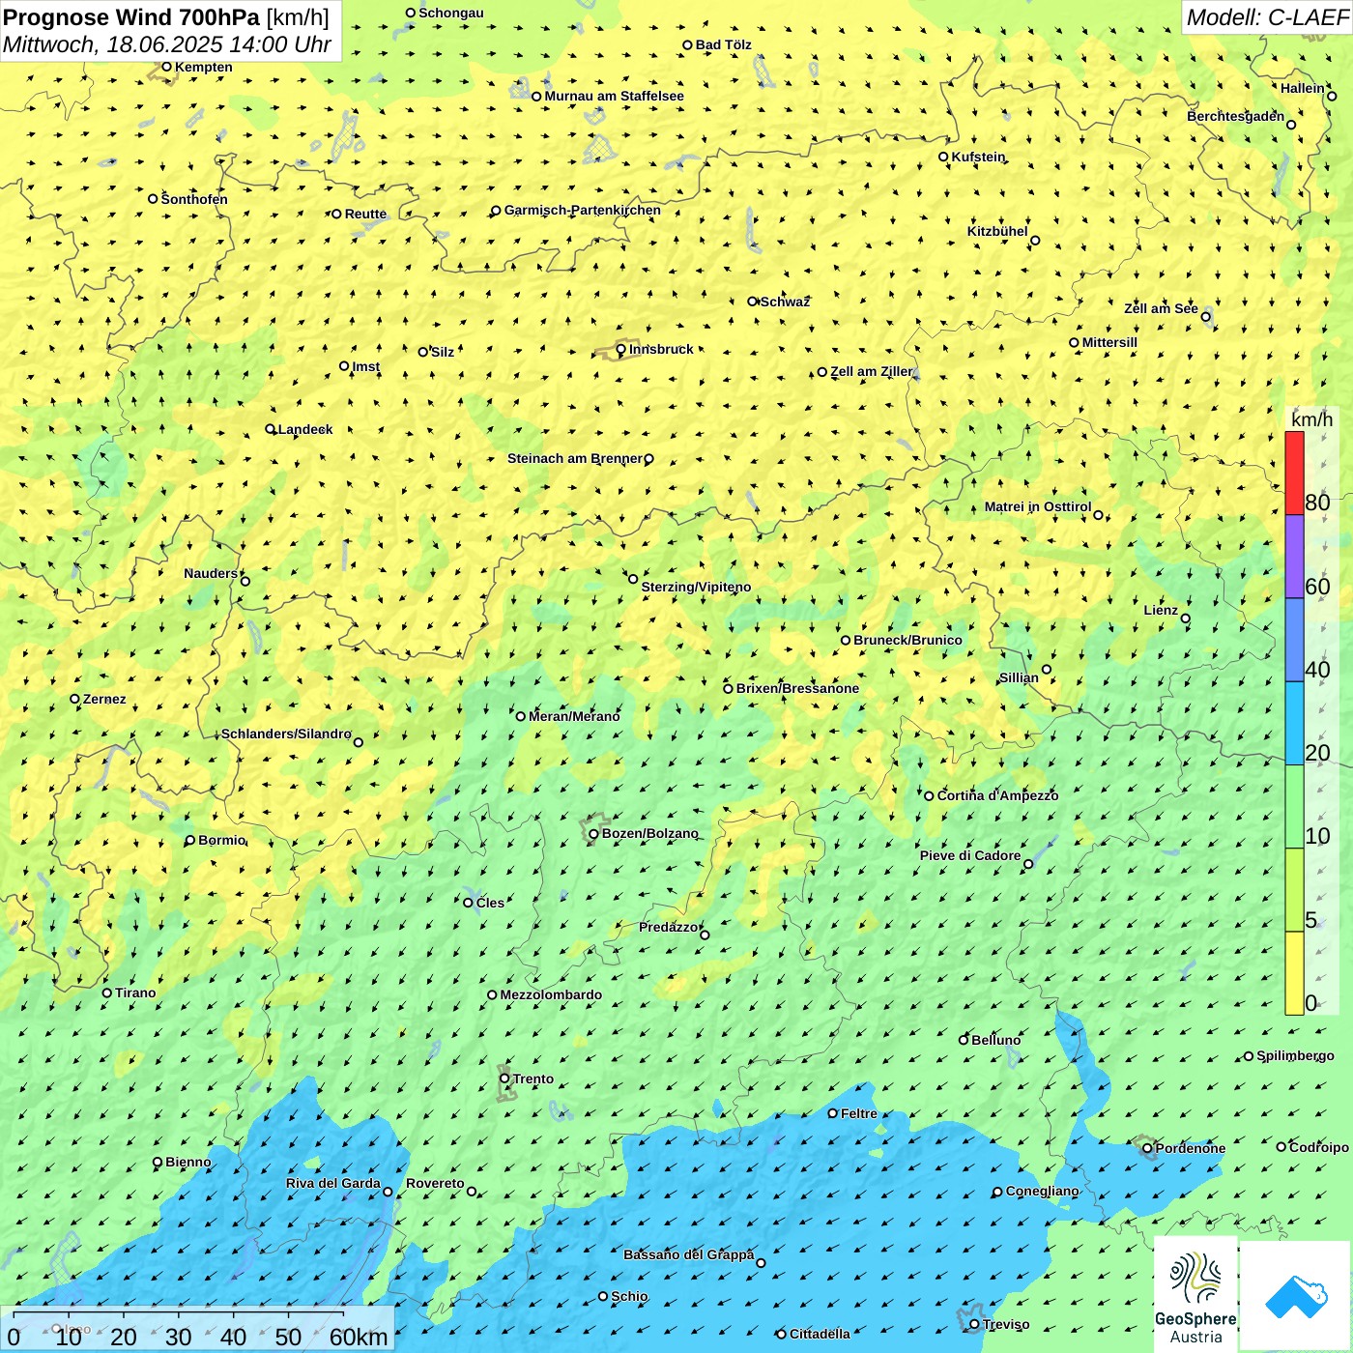Click the Kempten city label

pyautogui.click(x=204, y=67)
